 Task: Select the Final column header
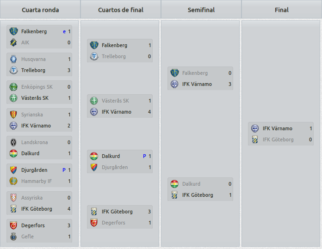pyautogui.click(x=282, y=9)
